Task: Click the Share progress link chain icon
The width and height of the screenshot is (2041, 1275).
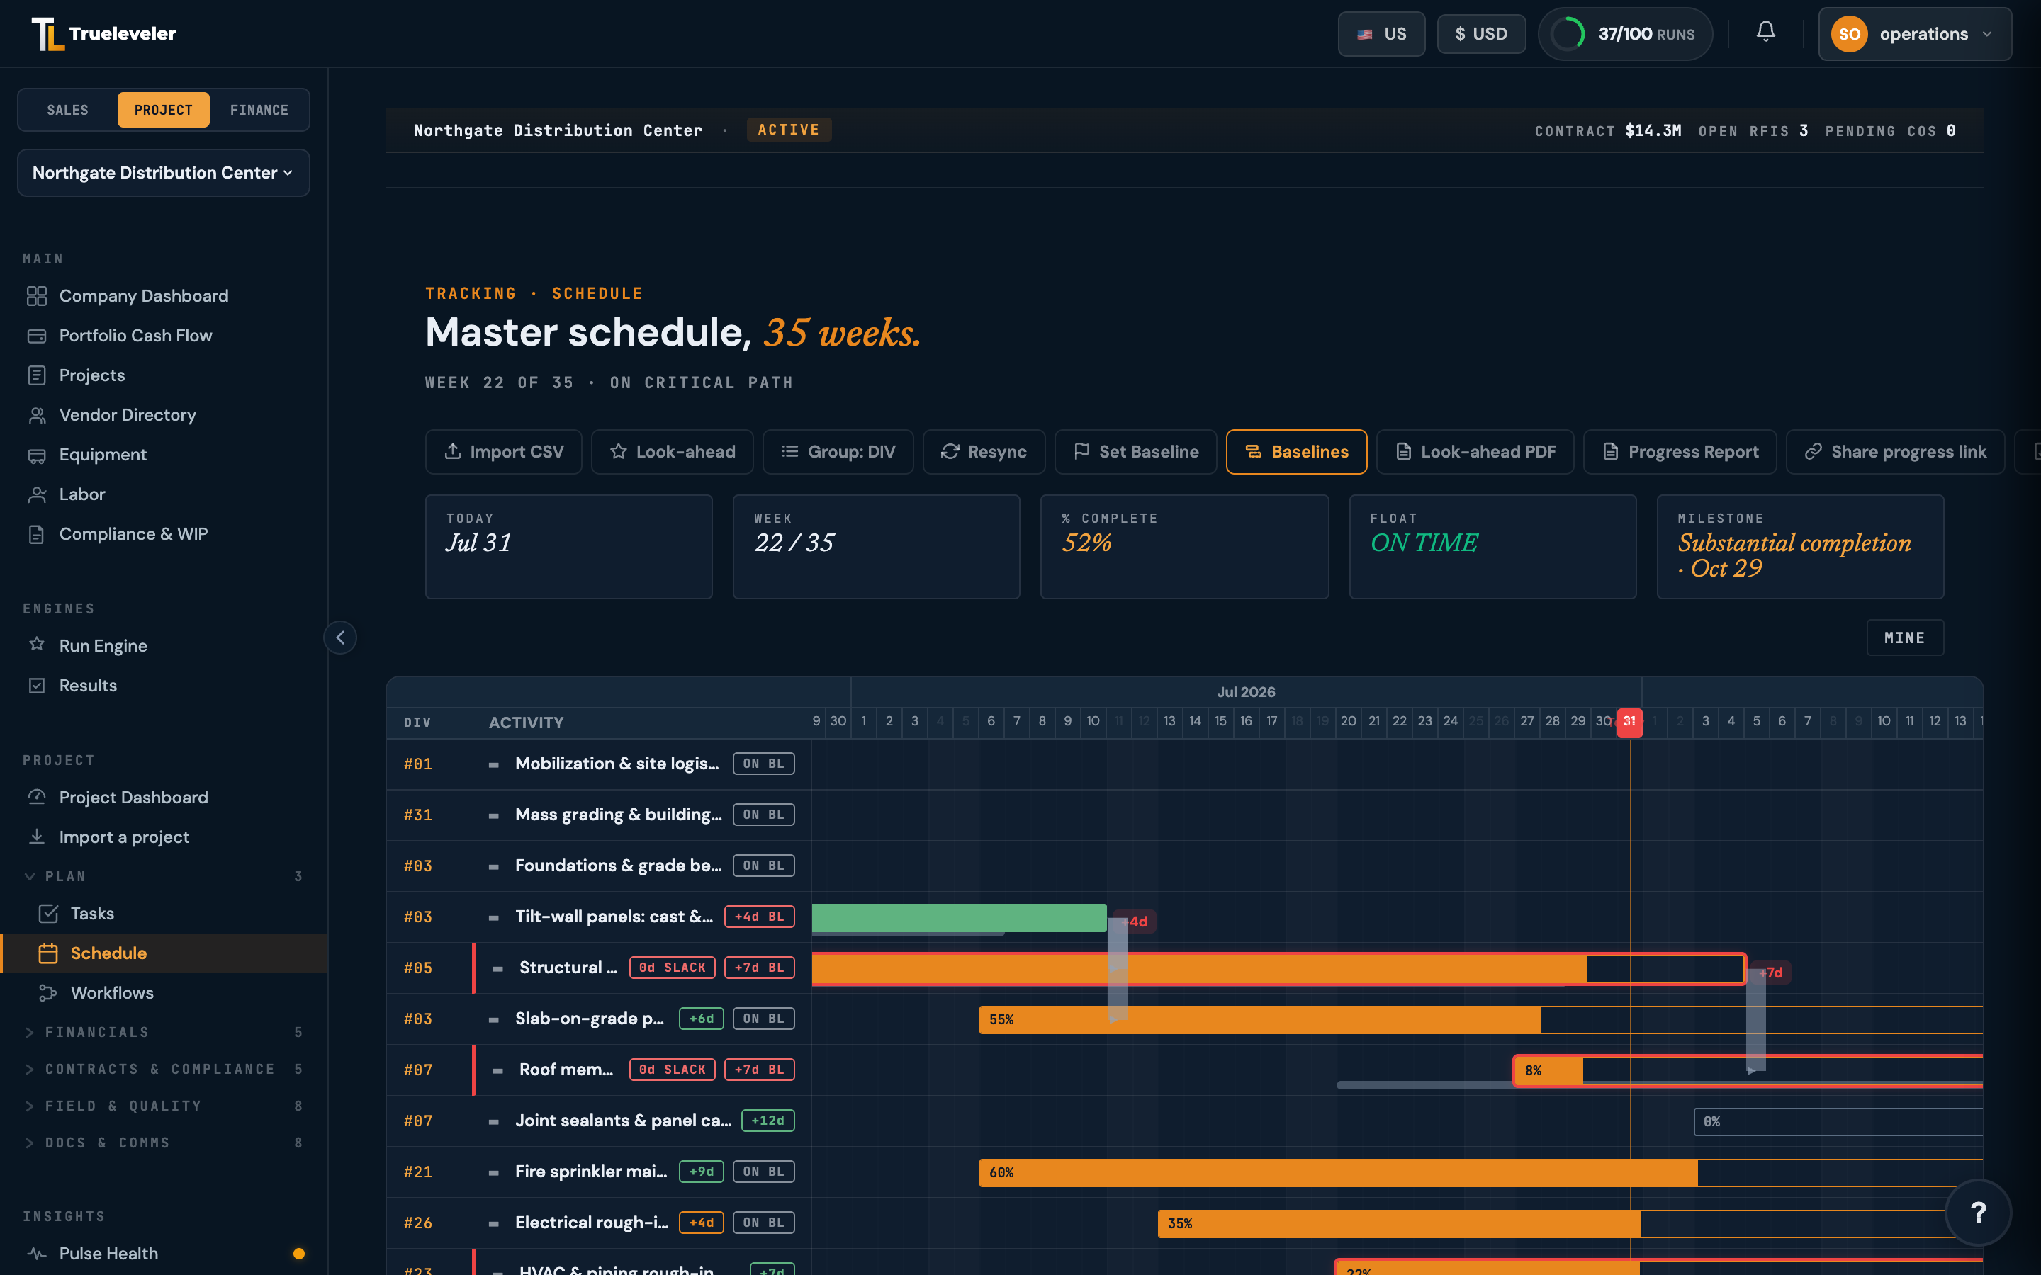Action: pyautogui.click(x=1814, y=451)
